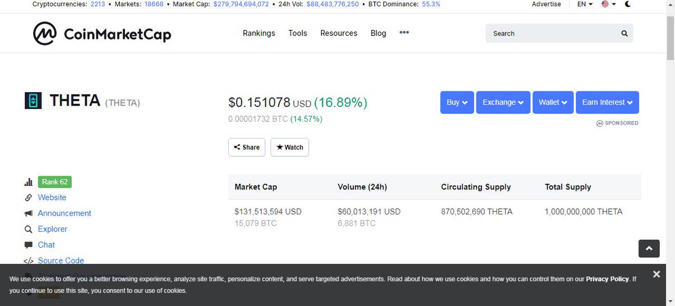
Task: Expand the Earn Interest dropdown
Action: tap(607, 102)
